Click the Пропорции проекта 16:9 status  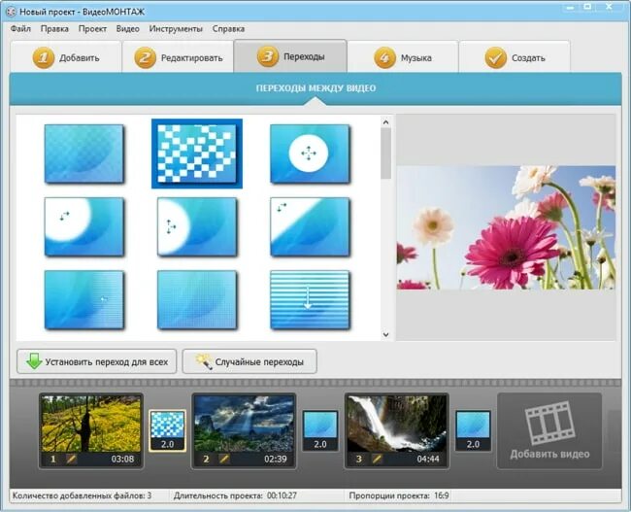click(x=399, y=495)
